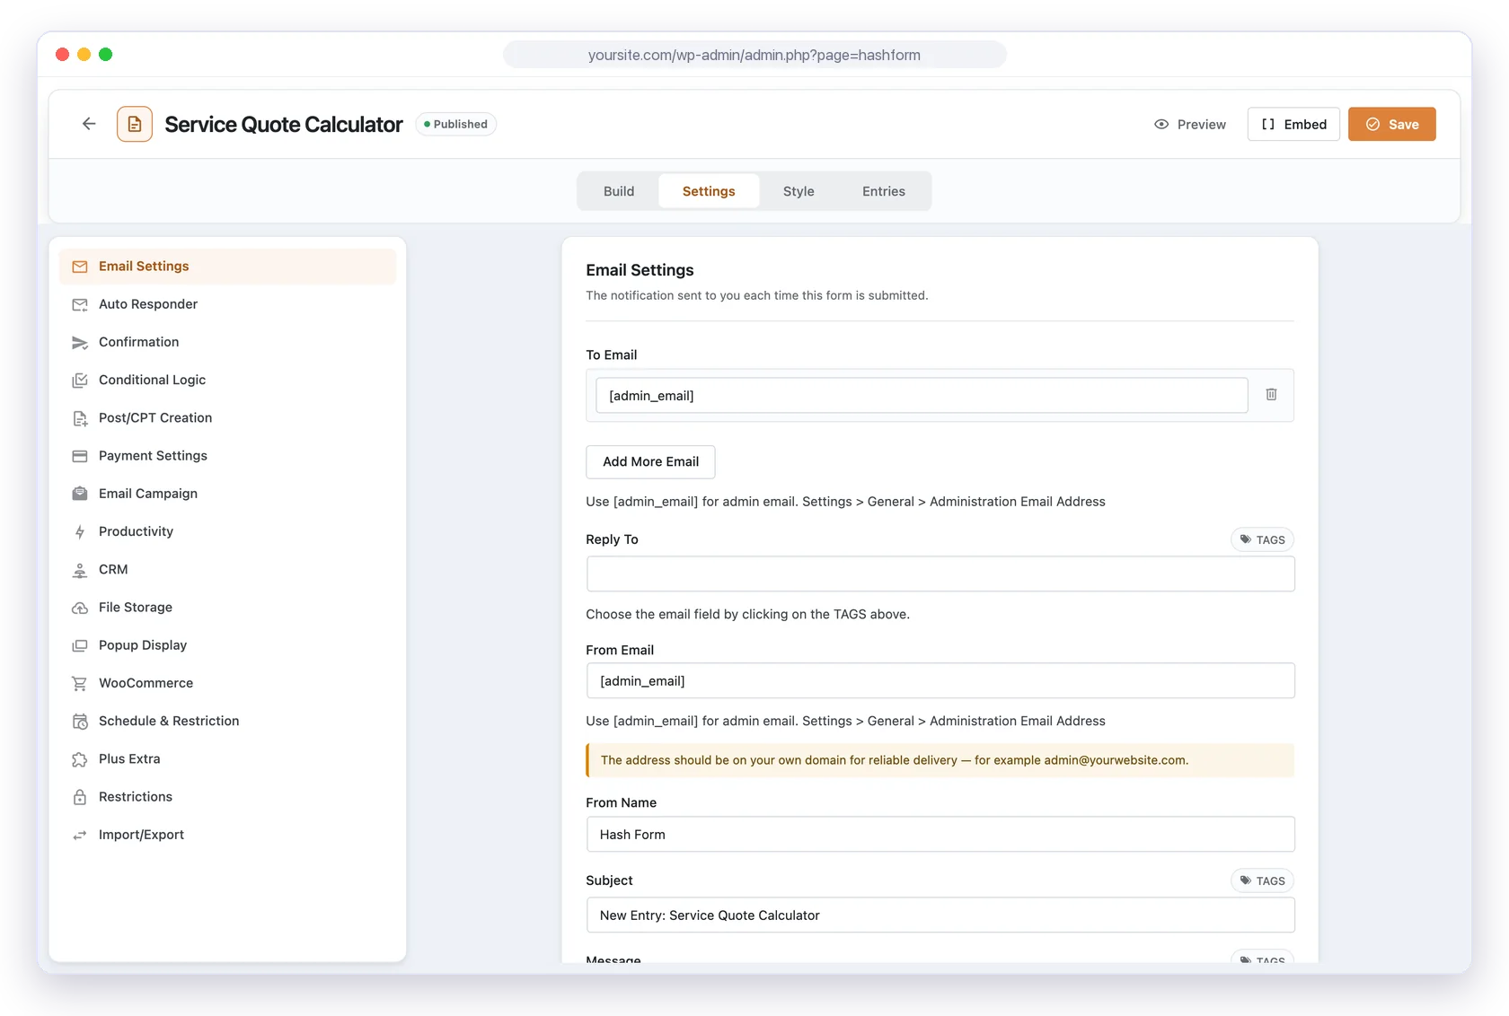Image resolution: width=1509 pixels, height=1016 pixels.
Task: Open Schedule & Restriction section
Action: click(x=227, y=721)
